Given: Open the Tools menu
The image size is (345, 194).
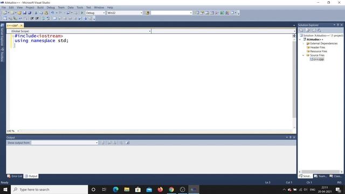Looking at the screenshot, I should click(x=80, y=8).
